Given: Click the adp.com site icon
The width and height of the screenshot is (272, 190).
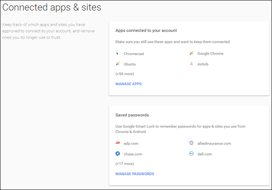Looking at the screenshot, I should point(118,143).
